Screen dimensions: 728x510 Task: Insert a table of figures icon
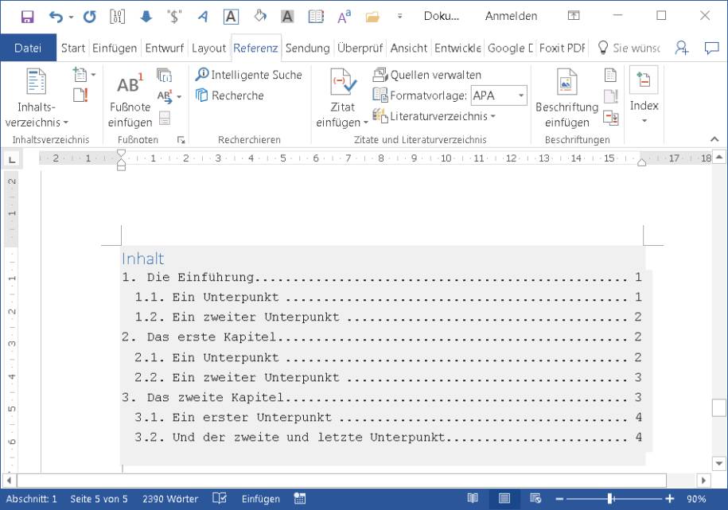tap(611, 75)
